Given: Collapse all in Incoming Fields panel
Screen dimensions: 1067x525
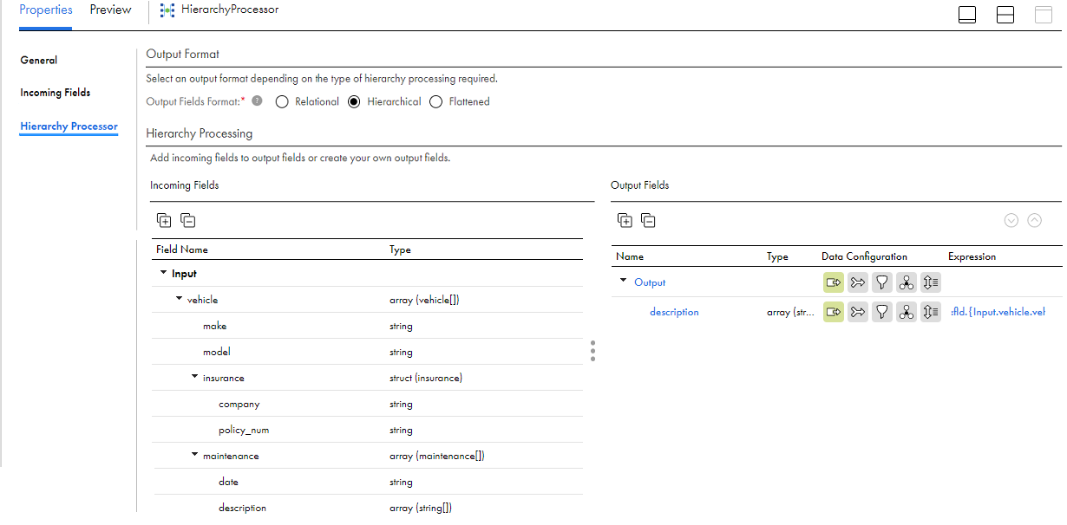Looking at the screenshot, I should point(187,220).
